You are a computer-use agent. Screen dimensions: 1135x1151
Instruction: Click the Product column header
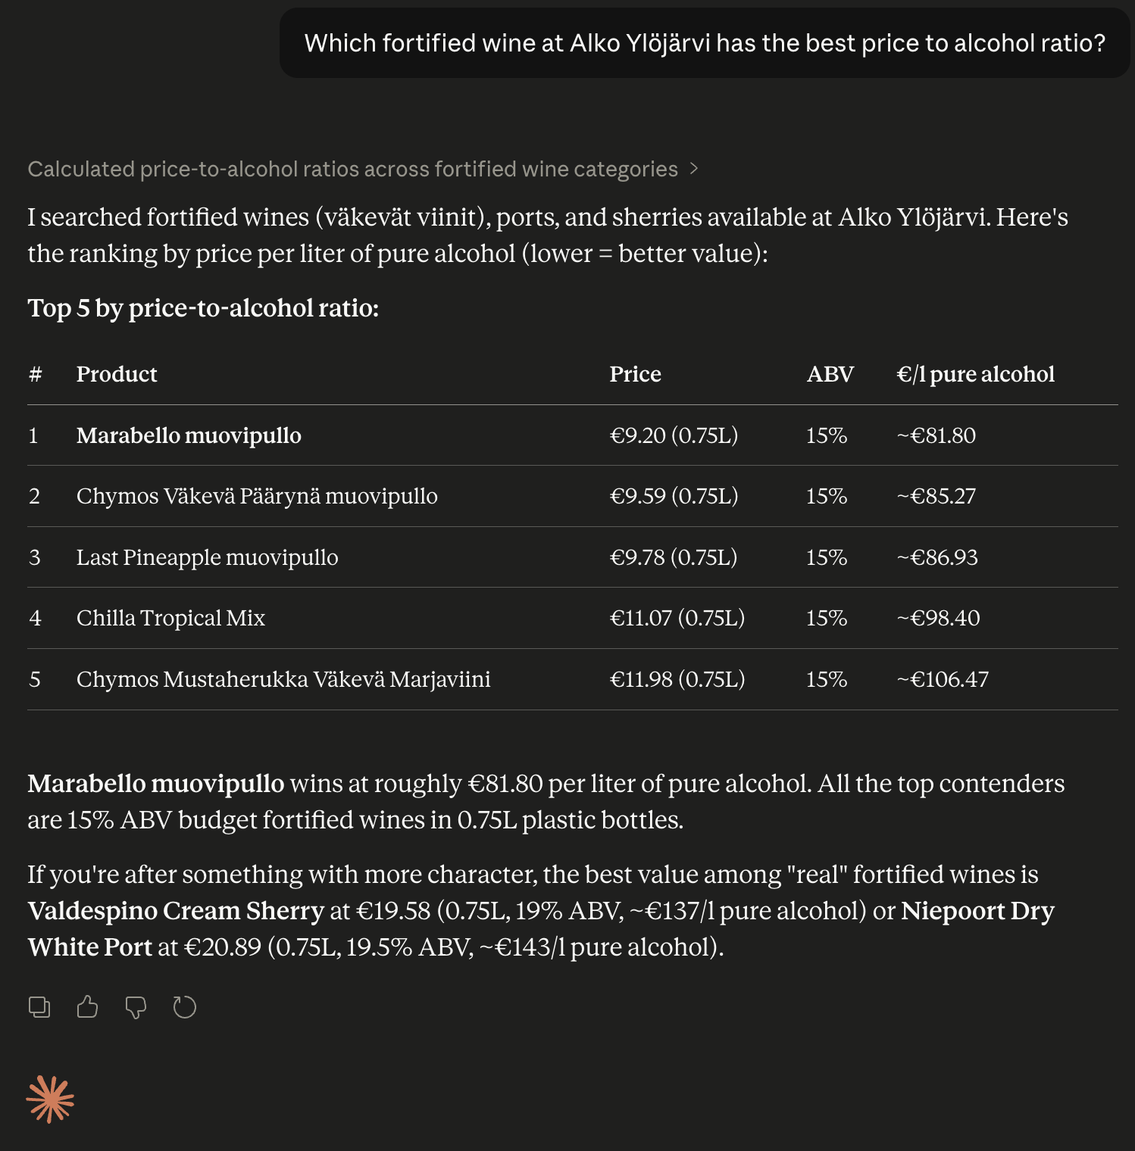tap(117, 374)
